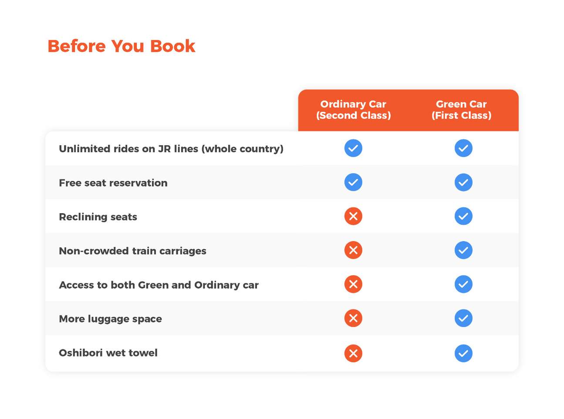Click Ordinary Car red X for More luggage space
Image resolution: width=564 pixels, height=419 pixels.
[353, 318]
